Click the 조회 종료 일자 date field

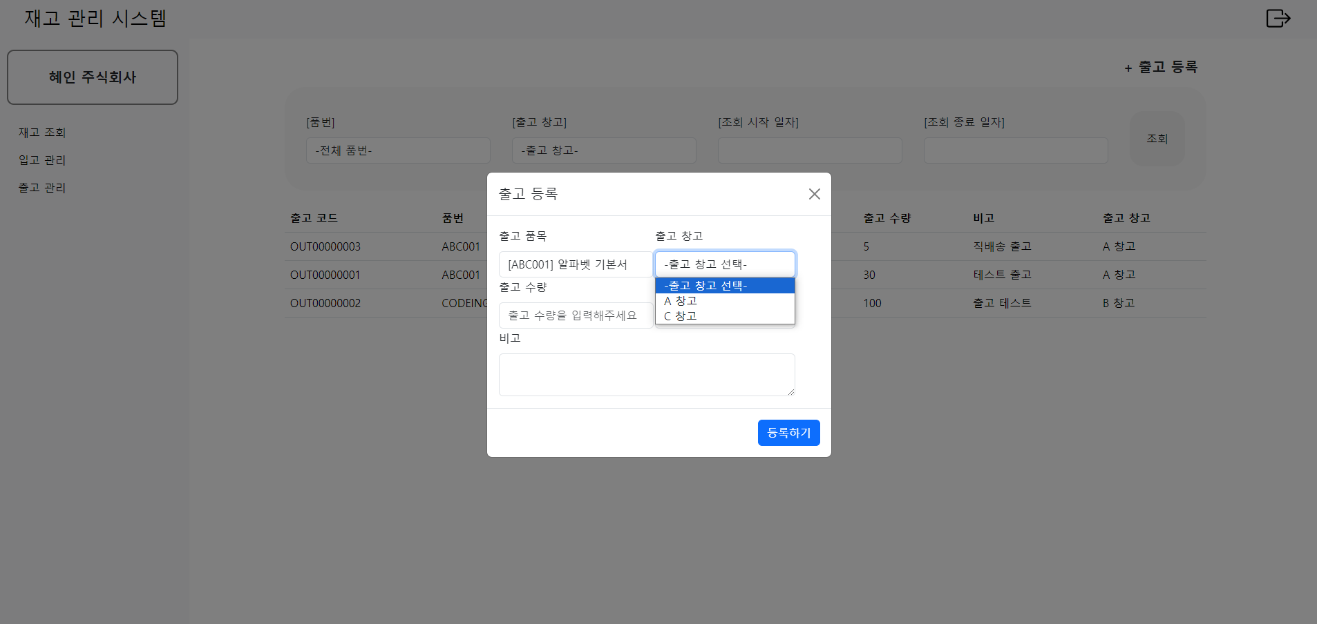(x=1016, y=150)
